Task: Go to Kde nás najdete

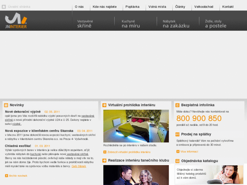Action: 105,7
